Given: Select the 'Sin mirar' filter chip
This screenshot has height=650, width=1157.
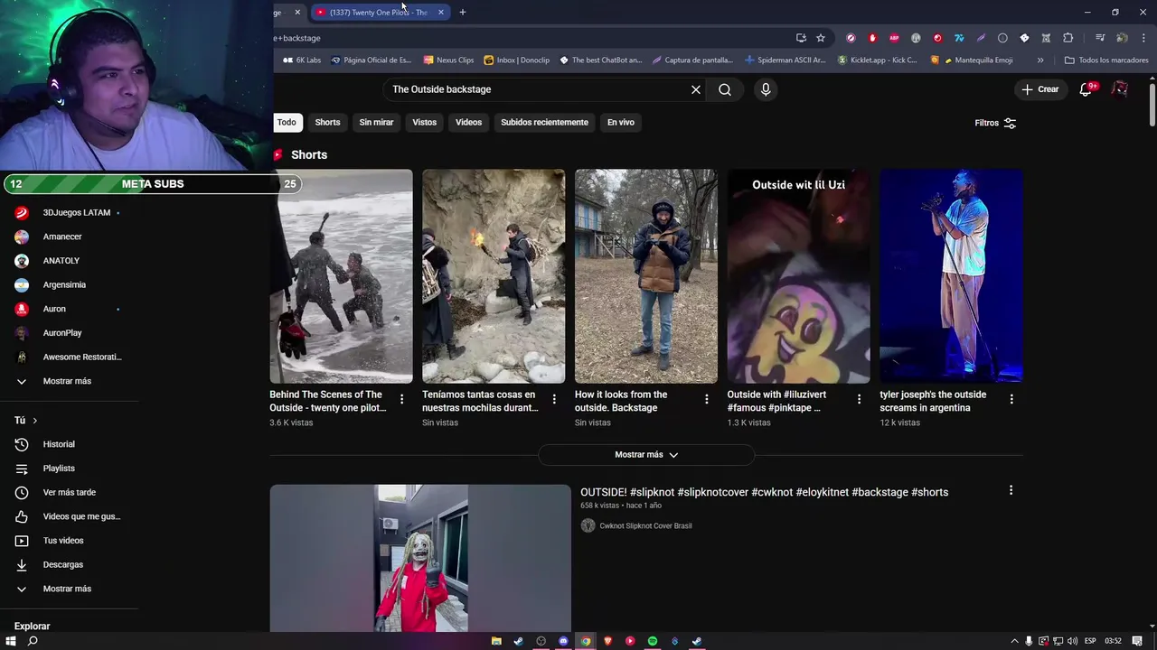Looking at the screenshot, I should tap(376, 122).
